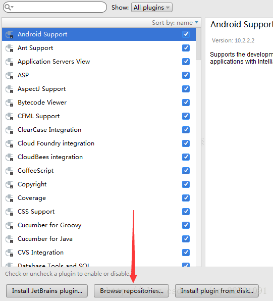This screenshot has height=301, width=273.
Task: Click the CloudBees integration plugin icon
Action: (x=10, y=157)
